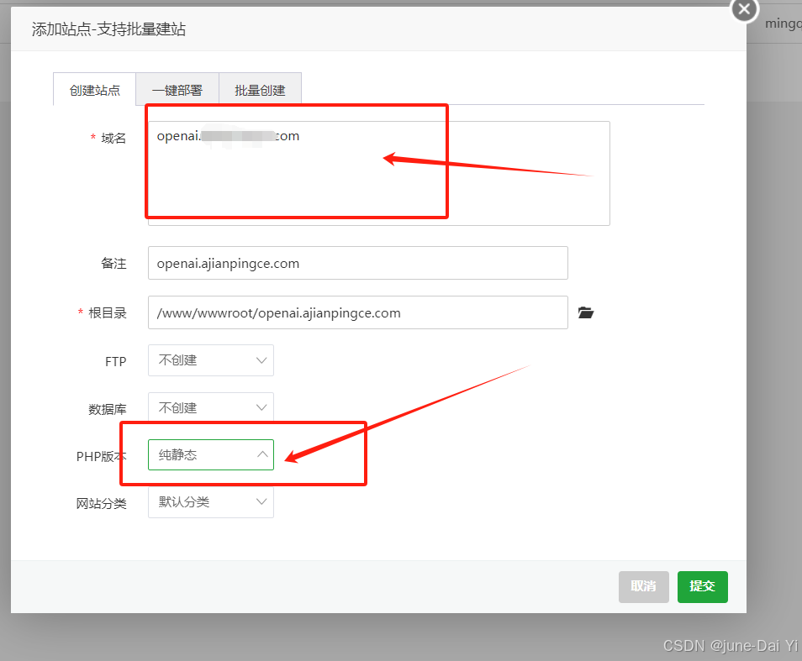Close the add-site dialog with X icon
Screen dimensions: 802x661
tap(744, 9)
